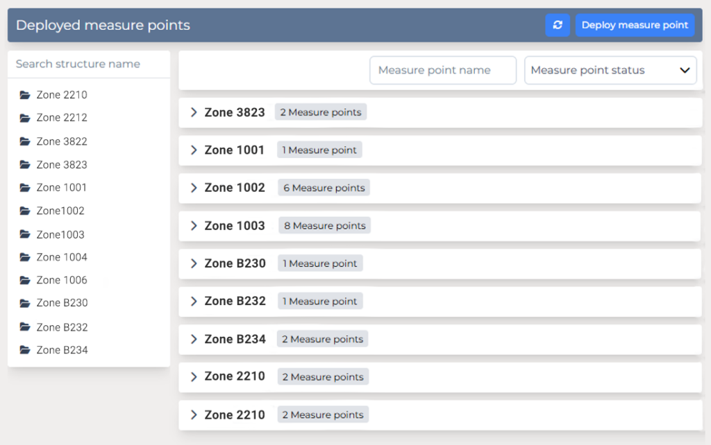
Task: Open the Measure point status dropdown
Action: tap(610, 70)
